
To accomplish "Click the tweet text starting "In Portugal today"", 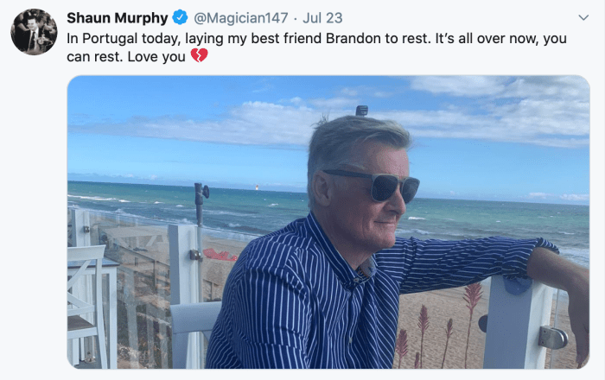I will 316,47.
